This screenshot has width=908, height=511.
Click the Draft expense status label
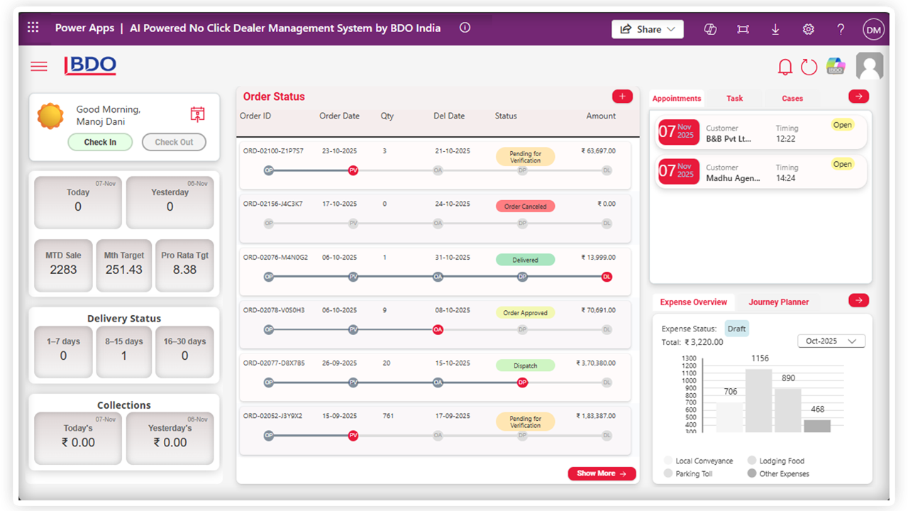[736, 329]
